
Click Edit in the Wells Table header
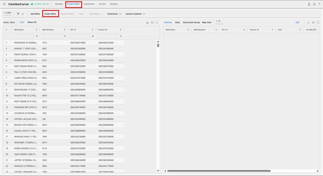click(x=22, y=22)
